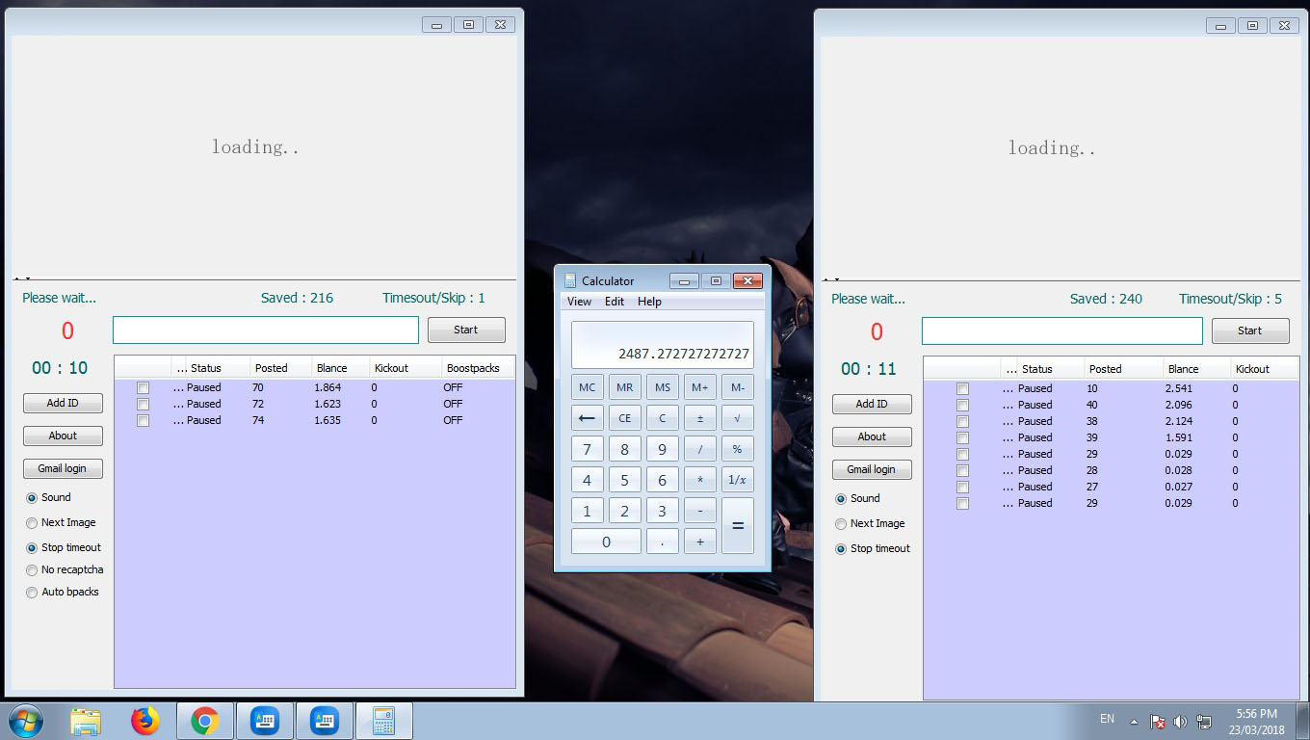Click the EN language indicator
The image size is (1310, 740).
pyautogui.click(x=1108, y=719)
